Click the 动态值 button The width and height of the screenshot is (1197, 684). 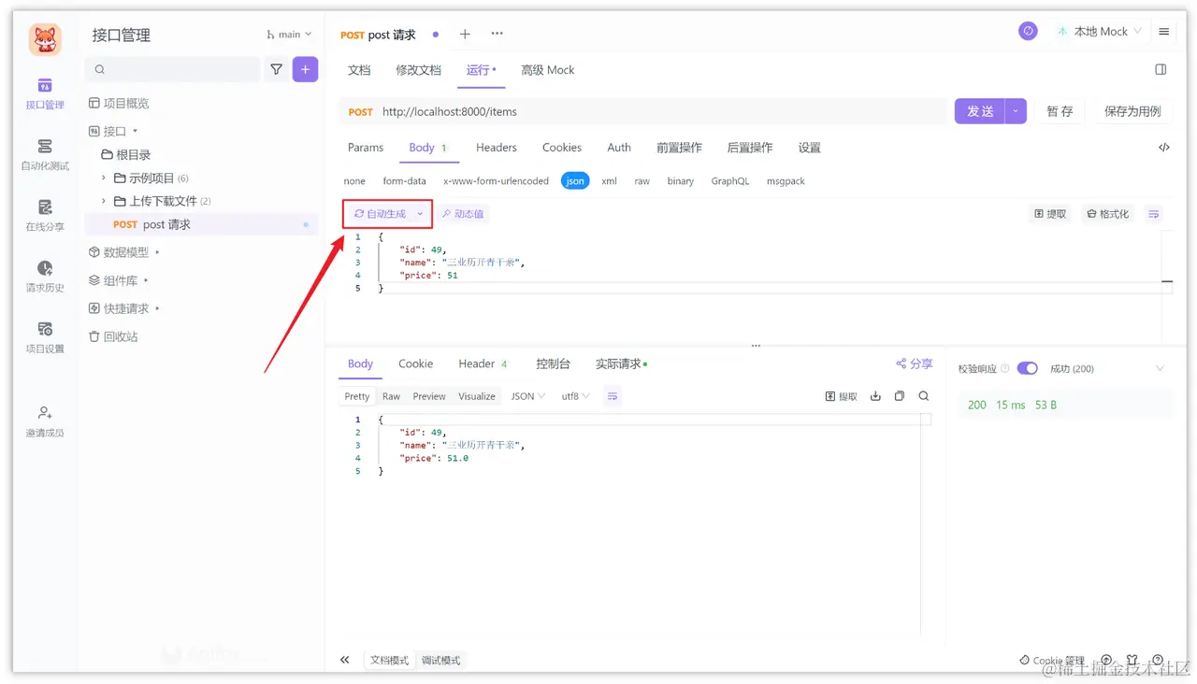click(x=464, y=214)
